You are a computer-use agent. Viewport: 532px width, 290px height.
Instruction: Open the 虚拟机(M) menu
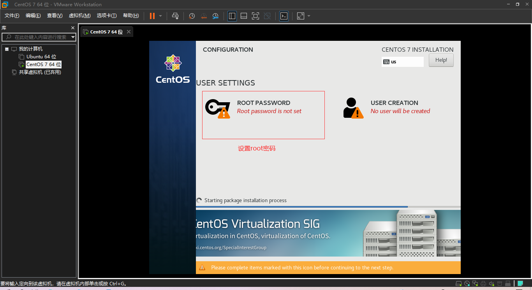coord(80,16)
